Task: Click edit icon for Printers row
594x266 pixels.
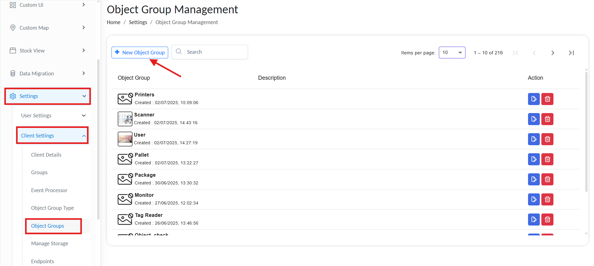Action: [x=533, y=99]
